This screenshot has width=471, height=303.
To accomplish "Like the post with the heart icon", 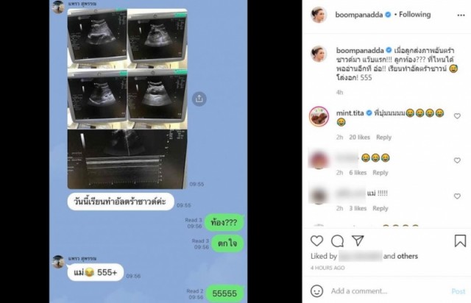I will point(316,240).
